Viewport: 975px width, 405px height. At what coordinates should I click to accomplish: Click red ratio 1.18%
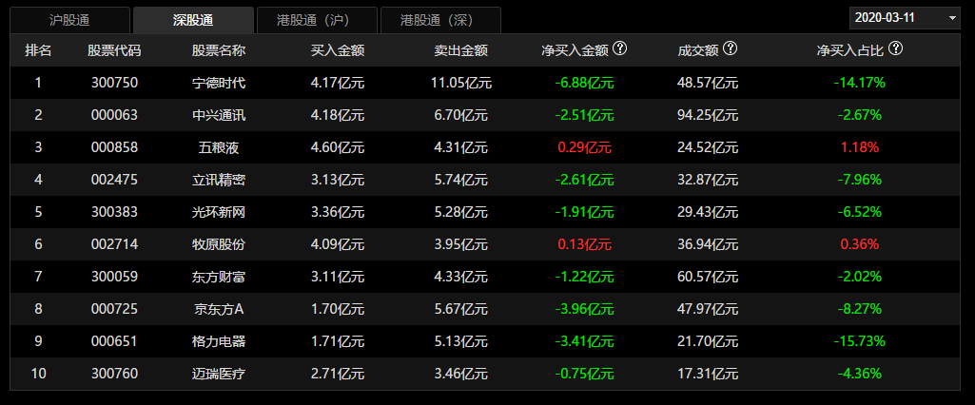859,147
